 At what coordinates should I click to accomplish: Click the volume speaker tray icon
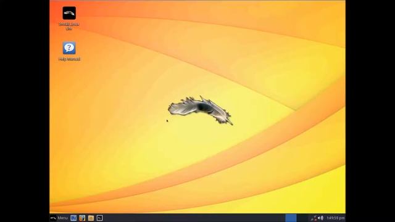click(x=320, y=218)
